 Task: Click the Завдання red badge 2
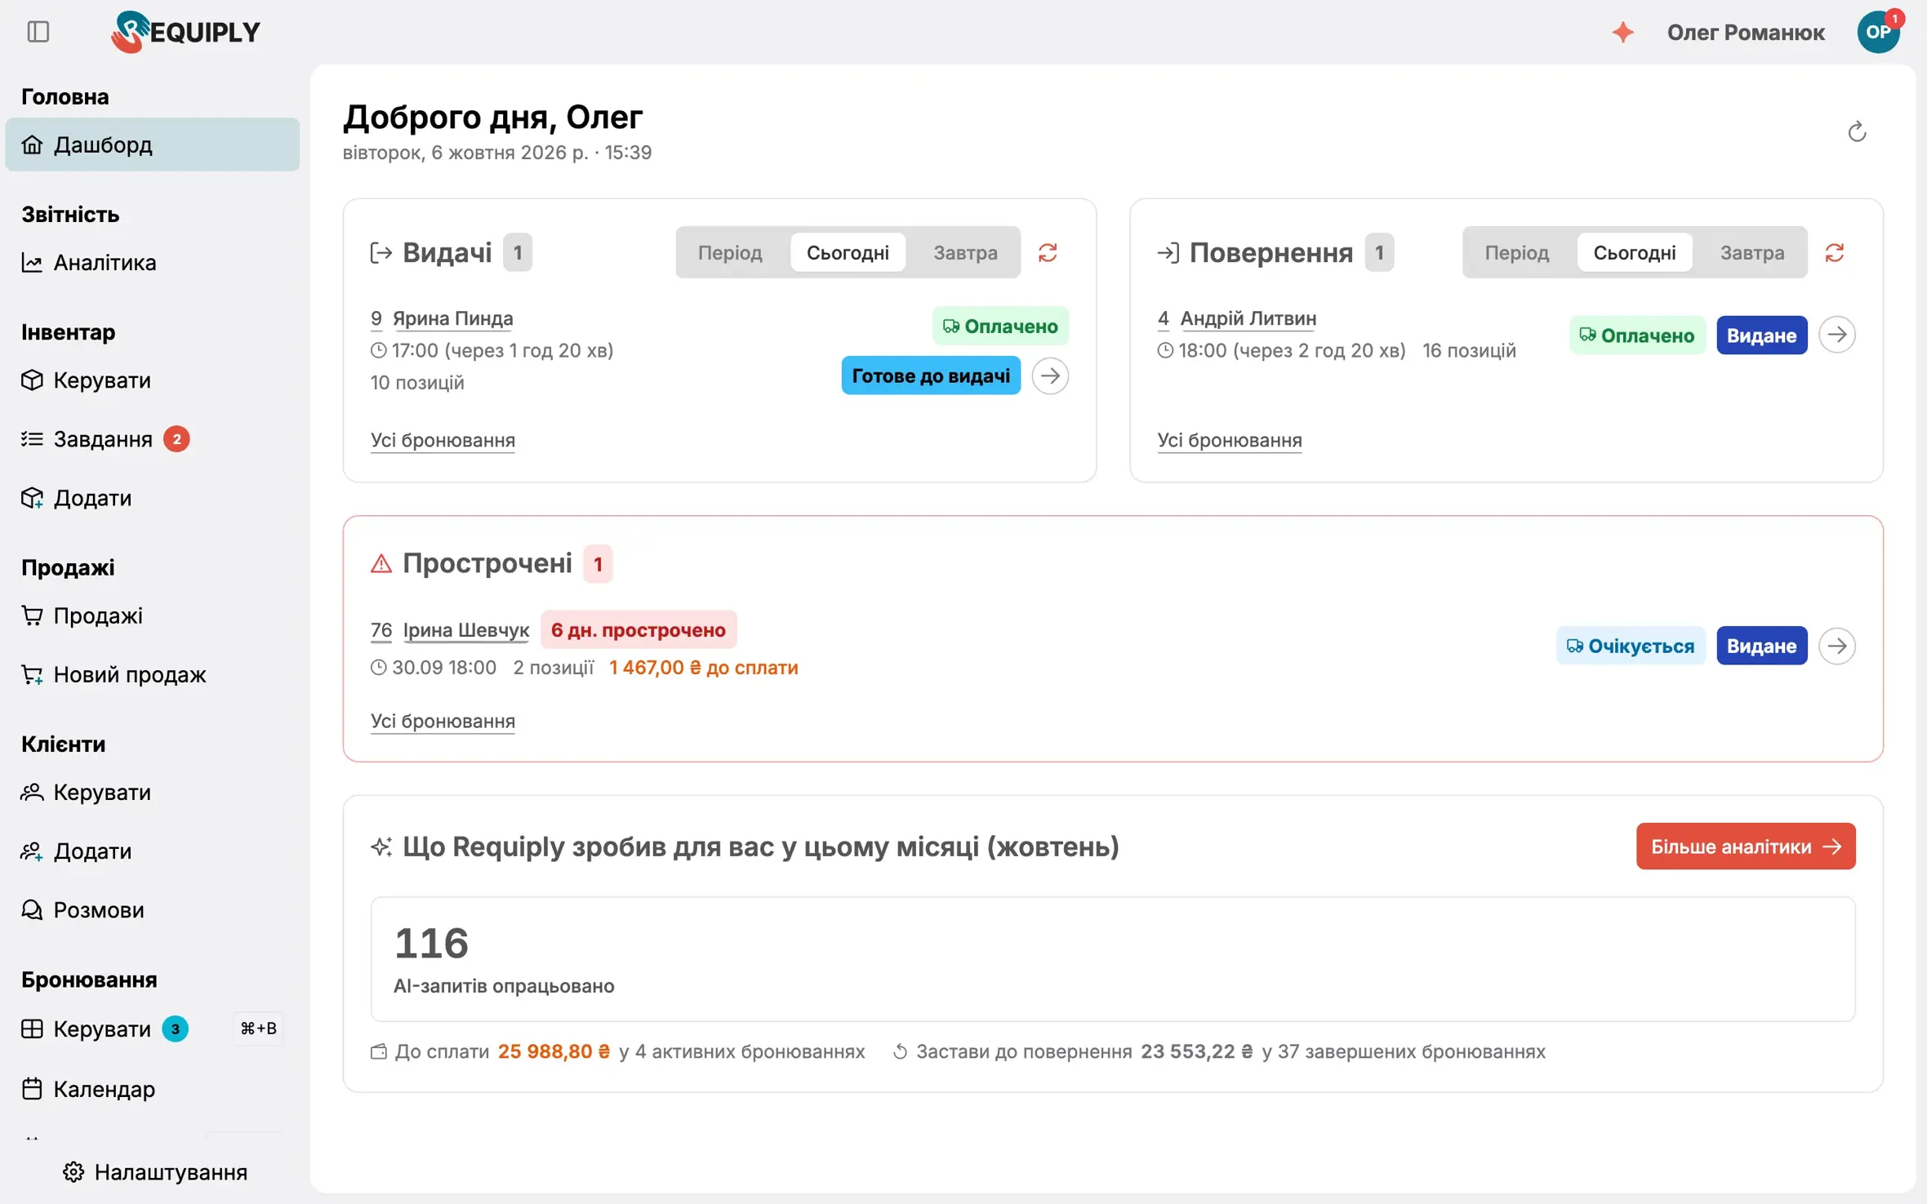tap(176, 439)
